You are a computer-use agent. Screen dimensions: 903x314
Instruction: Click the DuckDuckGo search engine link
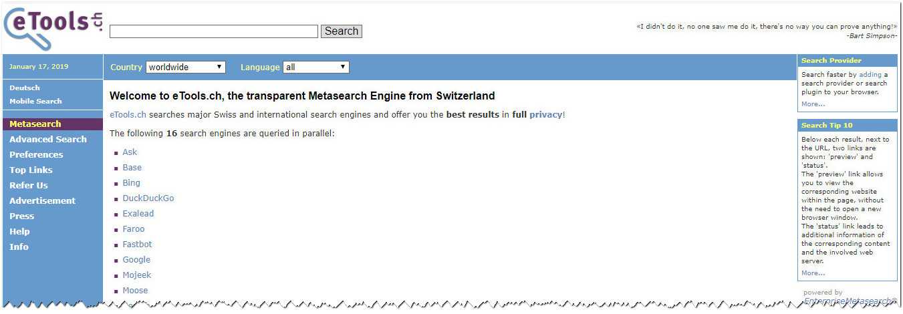pyautogui.click(x=148, y=198)
